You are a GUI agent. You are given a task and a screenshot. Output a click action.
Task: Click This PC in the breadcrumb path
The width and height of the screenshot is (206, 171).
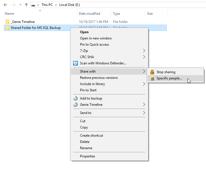tap(47, 5)
